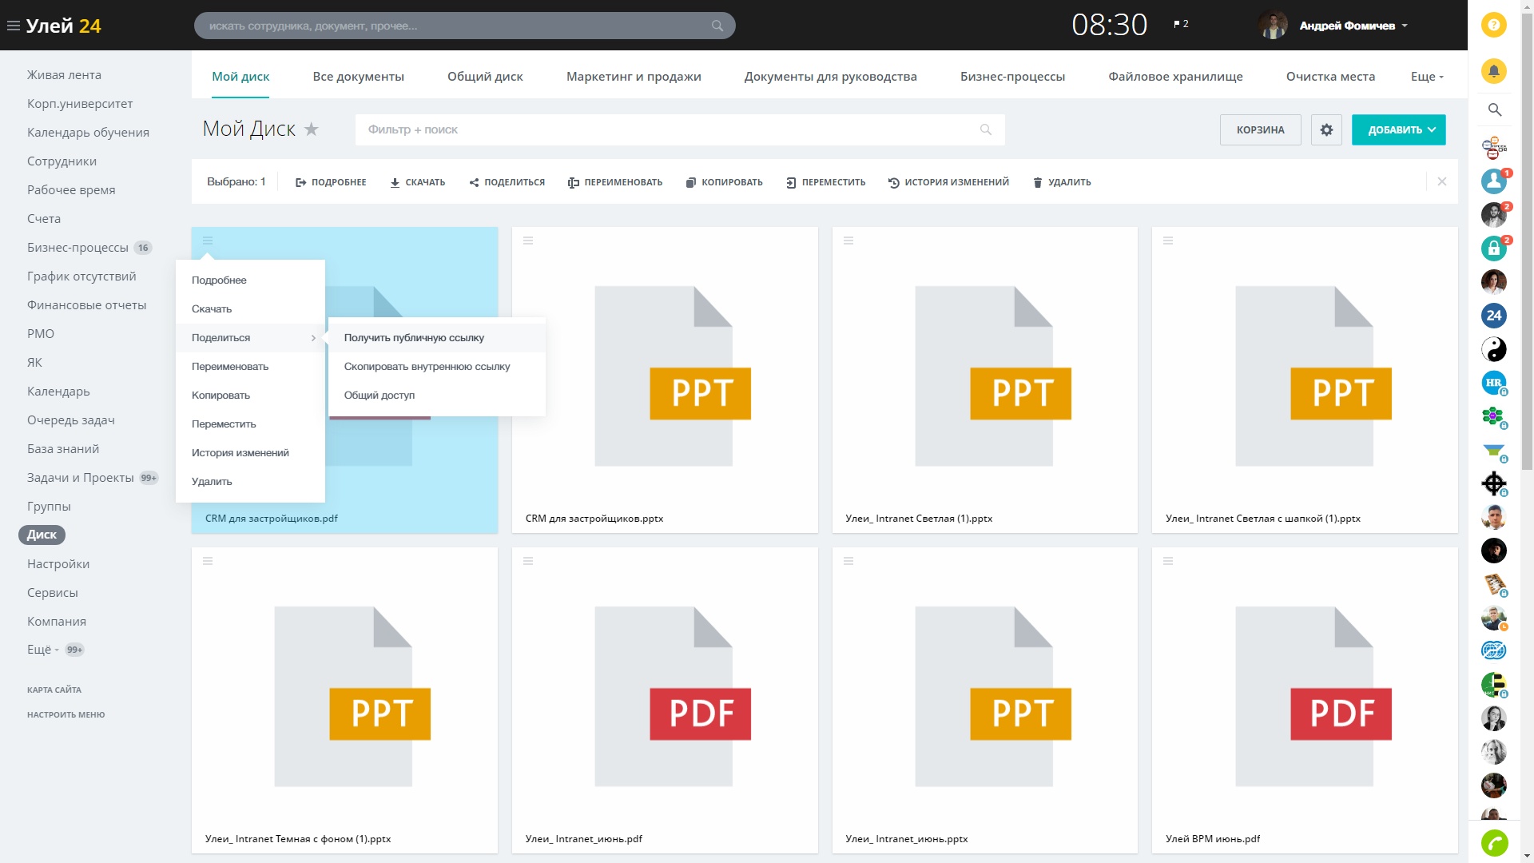Viewport: 1534px width, 863px height.
Task: Switch to Очистка места tab
Action: (1330, 77)
